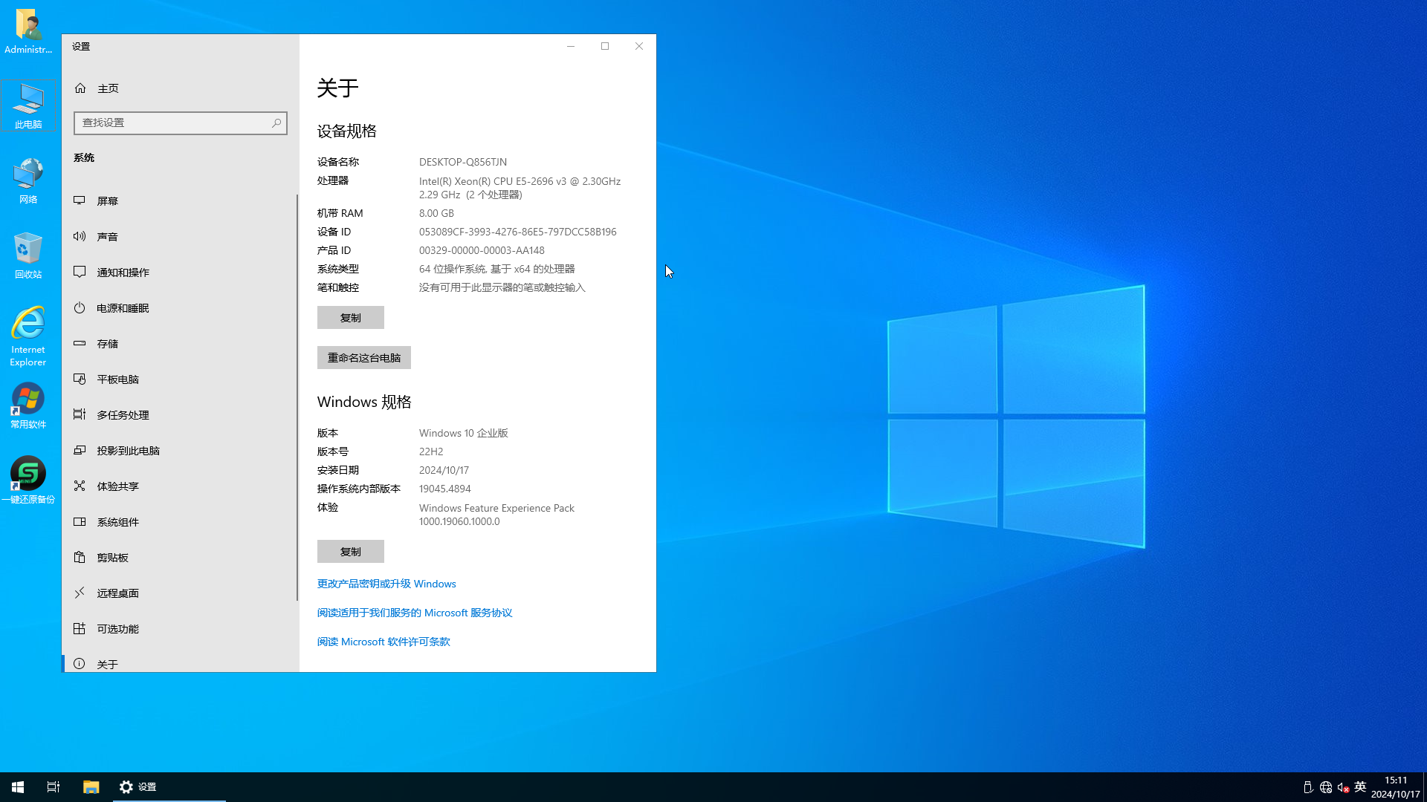This screenshot has width=1427, height=802.
Task: Select the 可选功能 optional features icon
Action: point(80,628)
